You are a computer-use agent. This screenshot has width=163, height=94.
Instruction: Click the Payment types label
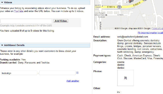tap(102, 55)
